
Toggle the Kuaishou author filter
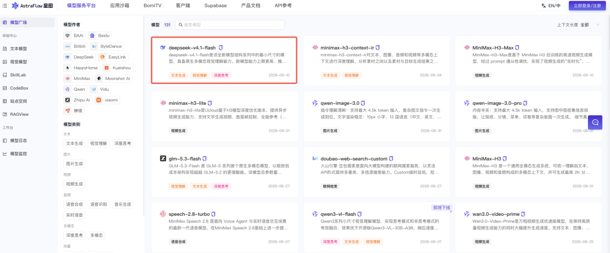pos(118,68)
